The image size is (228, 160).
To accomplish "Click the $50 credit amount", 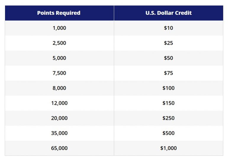I will tap(168, 58).
